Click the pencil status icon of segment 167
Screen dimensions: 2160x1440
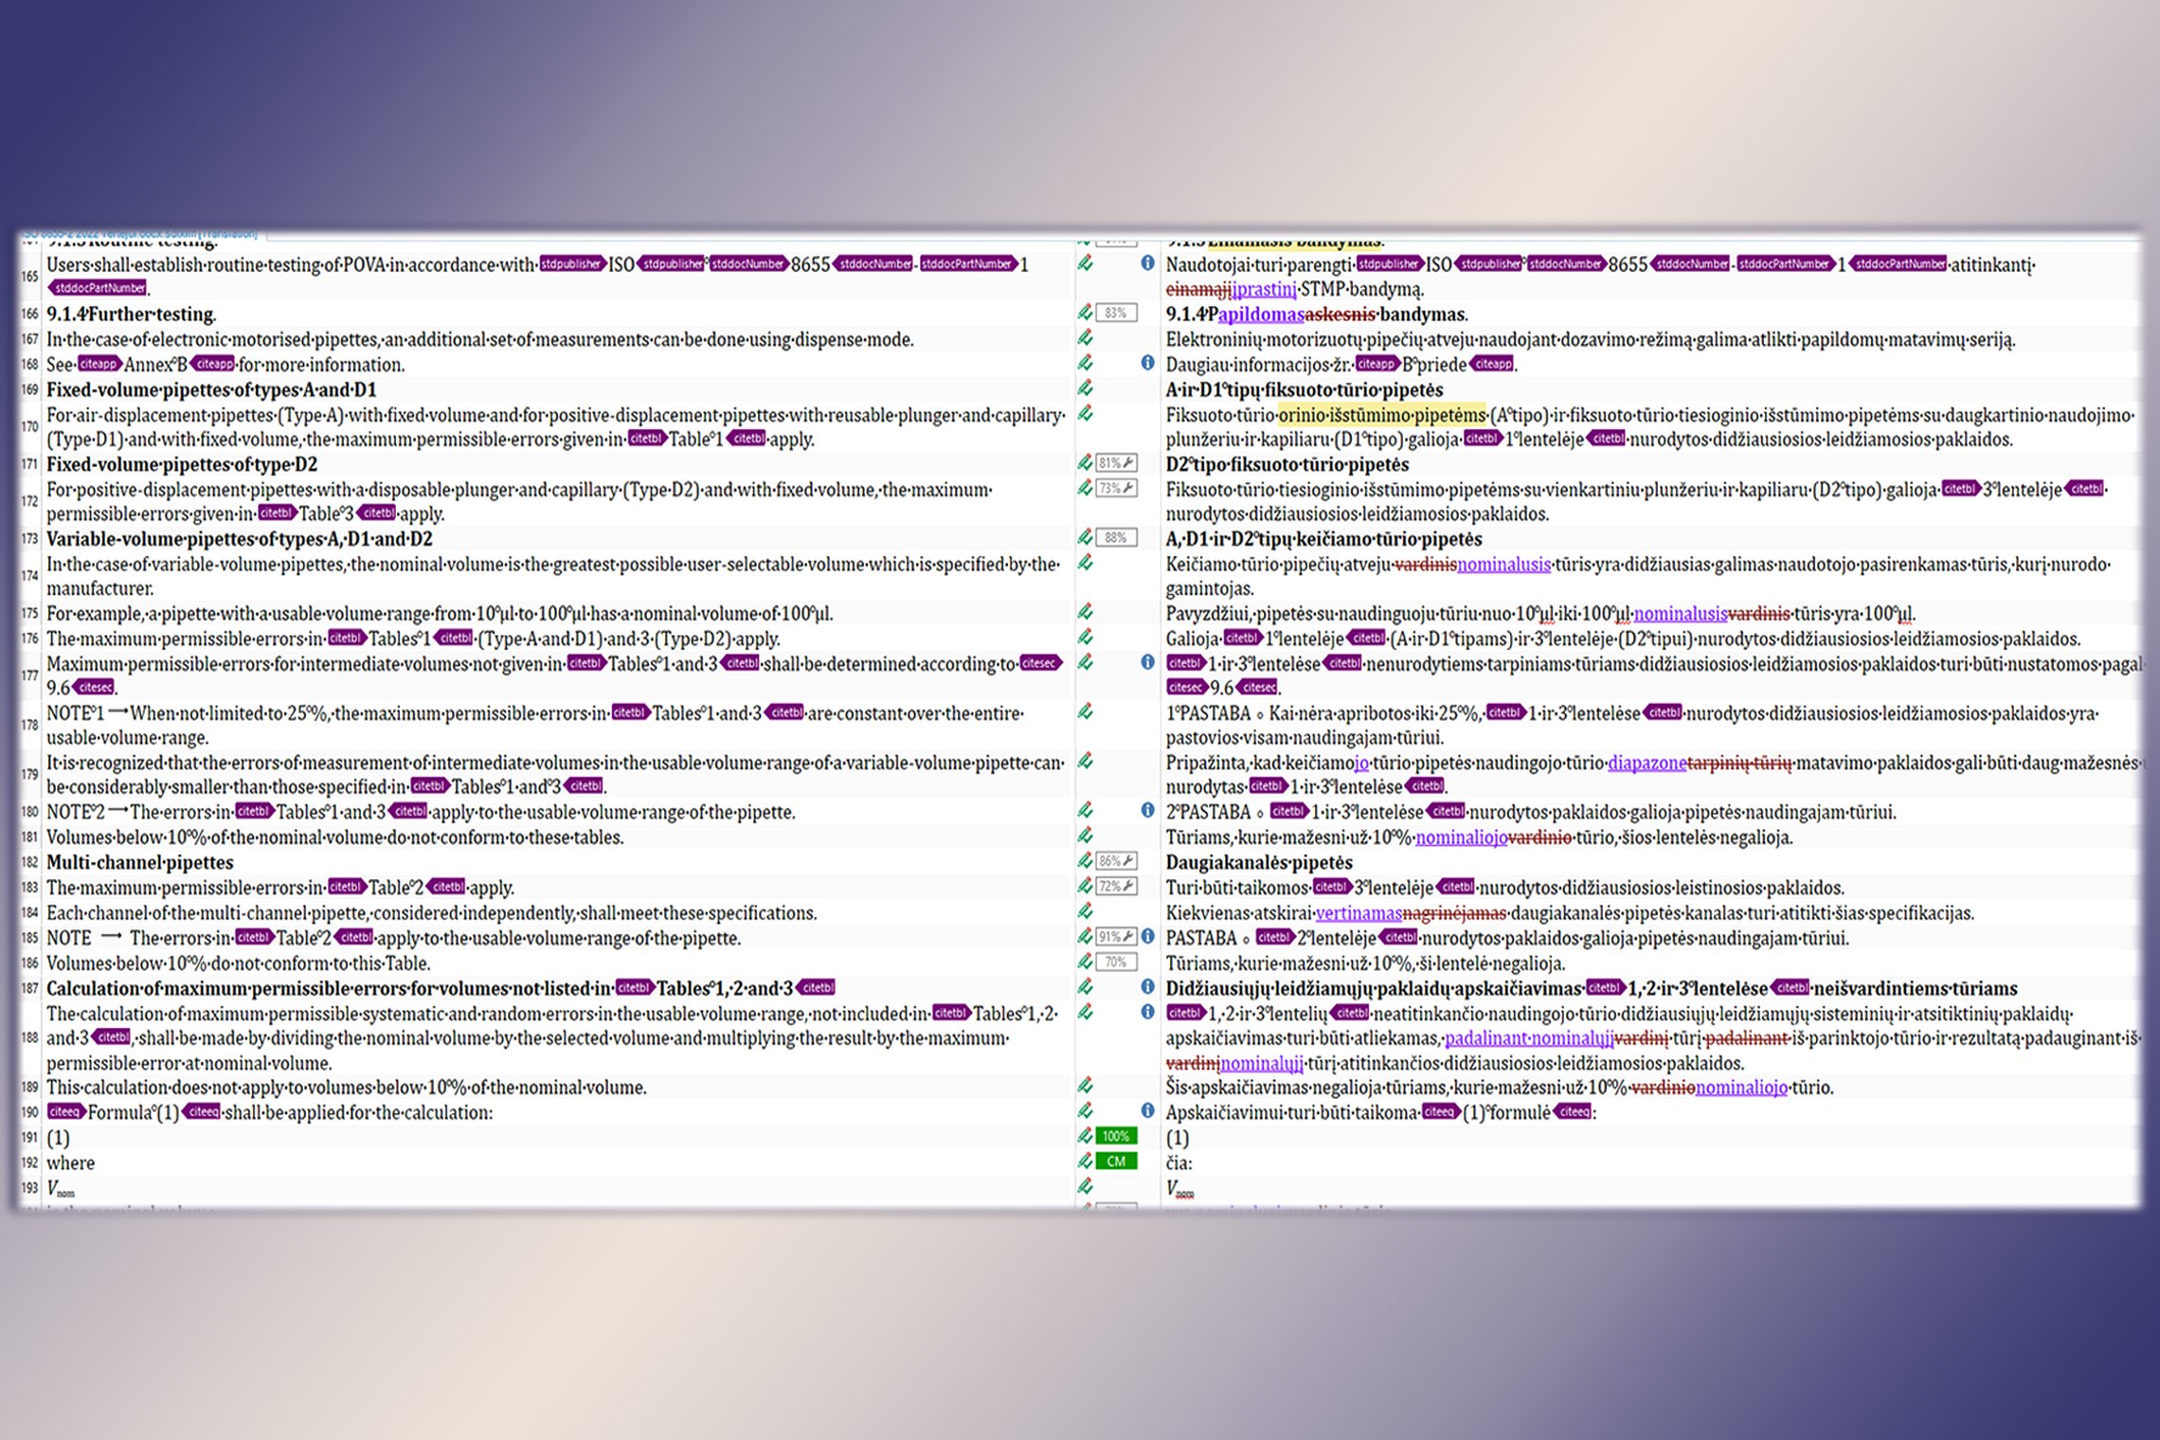(x=1086, y=338)
